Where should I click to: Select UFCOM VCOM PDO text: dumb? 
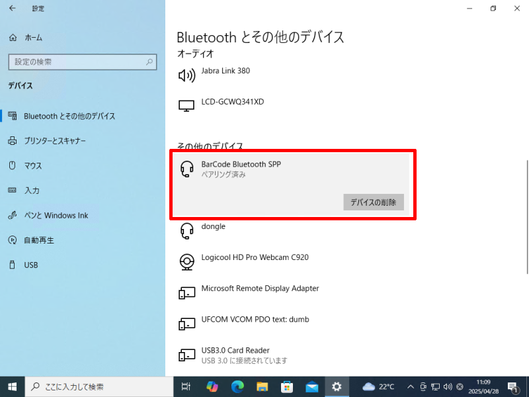coord(255,320)
